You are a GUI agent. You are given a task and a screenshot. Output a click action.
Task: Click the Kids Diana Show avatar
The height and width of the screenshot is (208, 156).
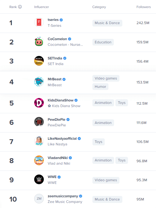pyautogui.click(x=39, y=103)
